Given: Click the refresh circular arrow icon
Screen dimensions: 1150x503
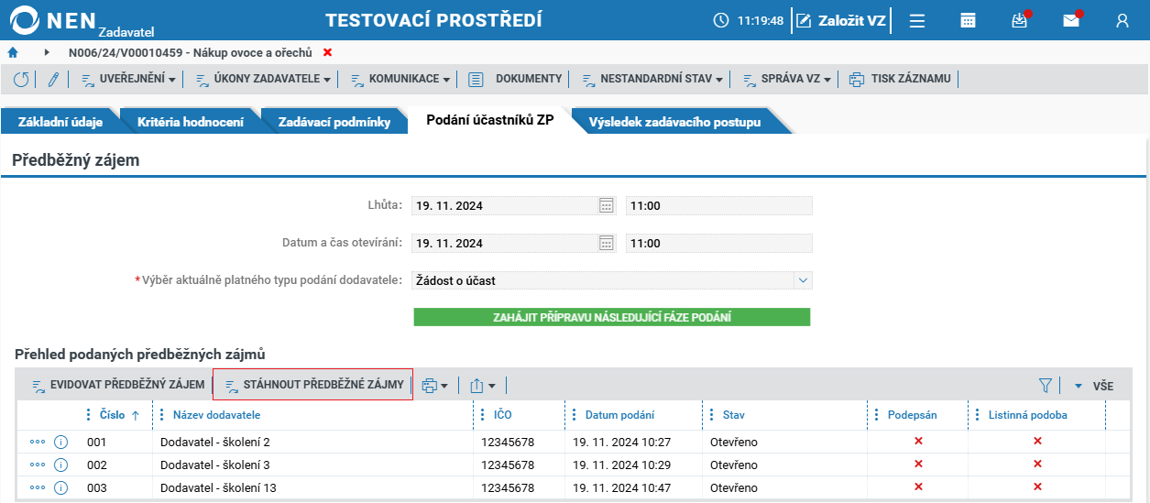Looking at the screenshot, I should (x=21, y=79).
